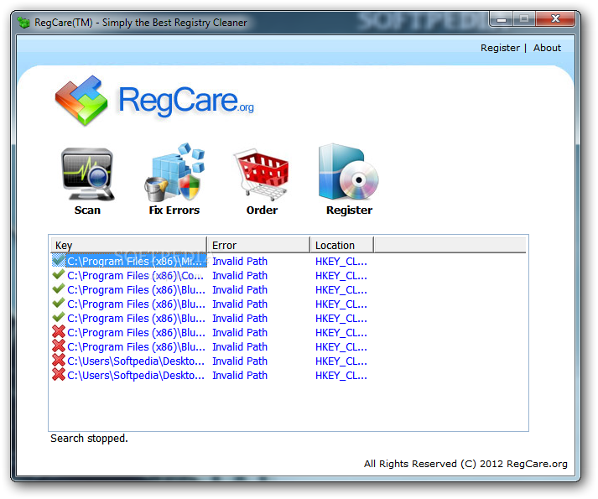The image size is (598, 499).
Task: Sort results by the Key column header
Action: [x=128, y=245]
